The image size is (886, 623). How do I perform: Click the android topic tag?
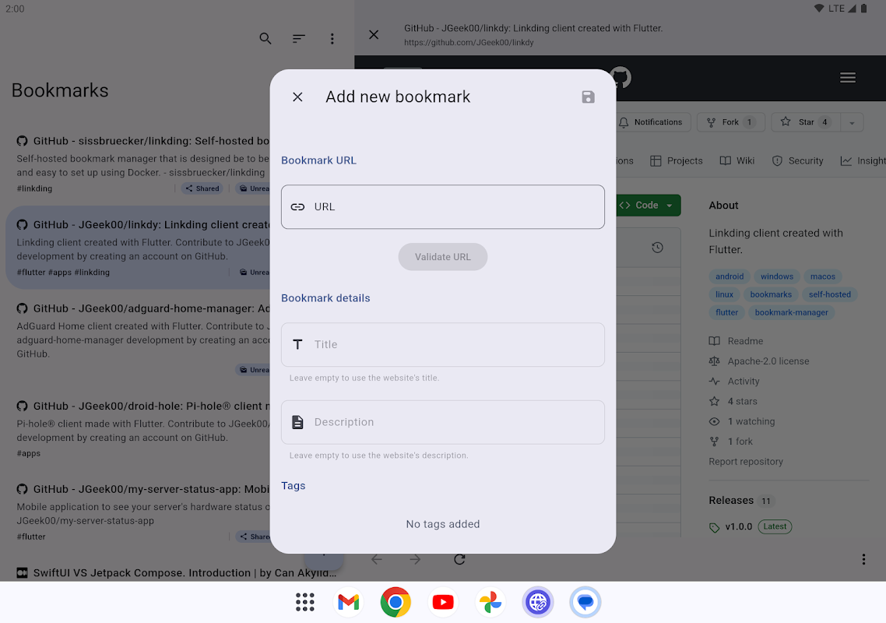click(x=730, y=276)
